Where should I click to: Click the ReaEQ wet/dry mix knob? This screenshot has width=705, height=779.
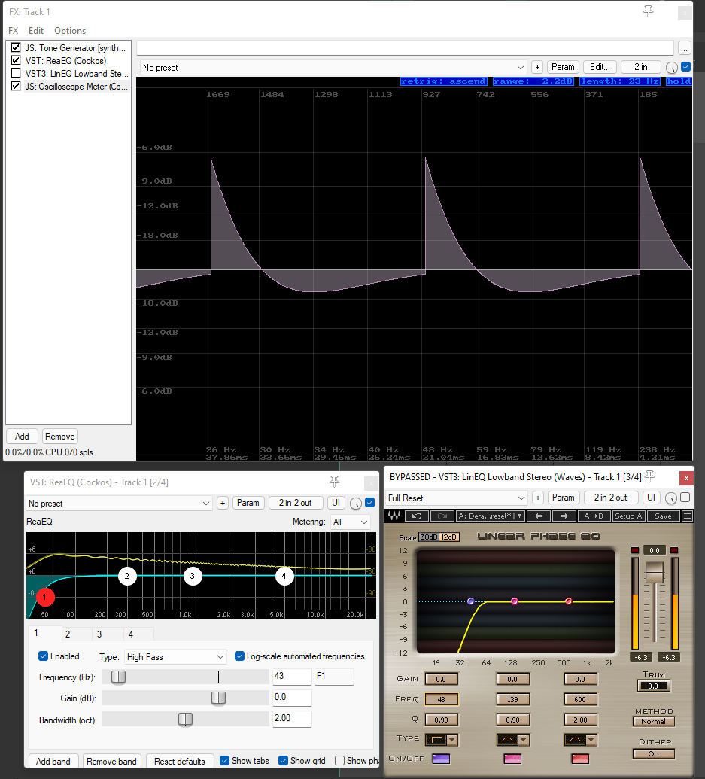355,504
